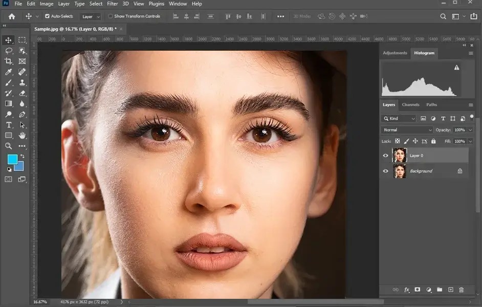This screenshot has width=482, height=307.
Task: Select the Crop tool
Action: pos(9,61)
